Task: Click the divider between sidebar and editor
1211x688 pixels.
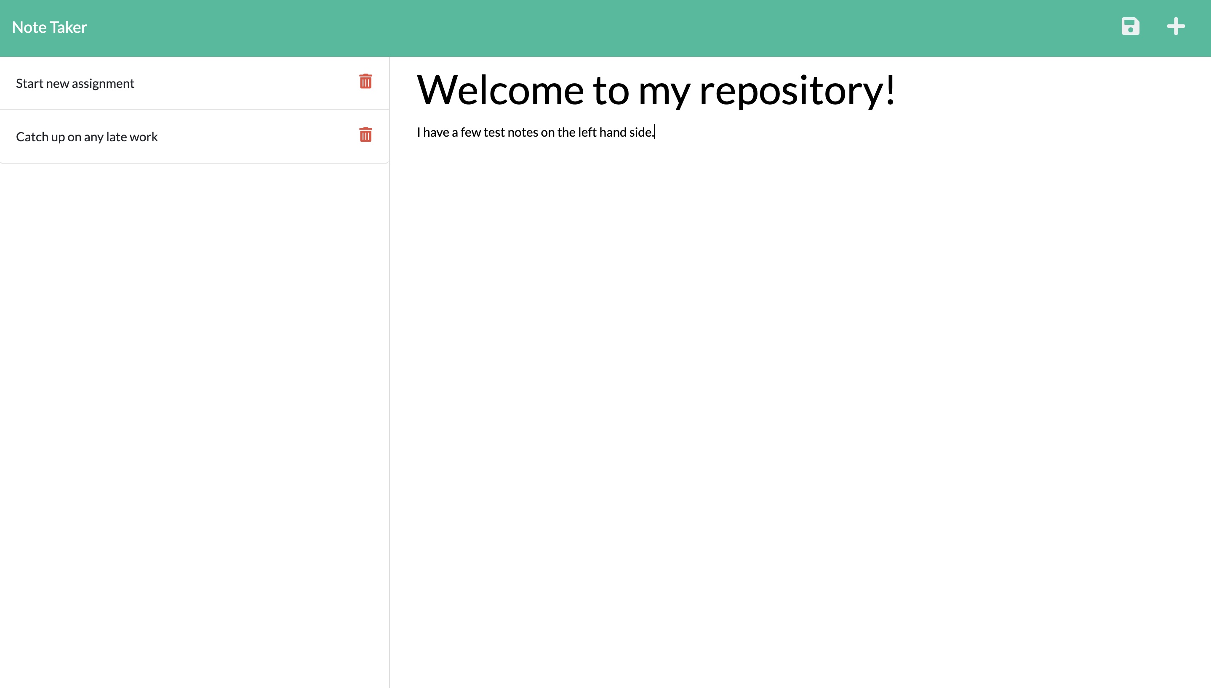Action: [x=389, y=331]
